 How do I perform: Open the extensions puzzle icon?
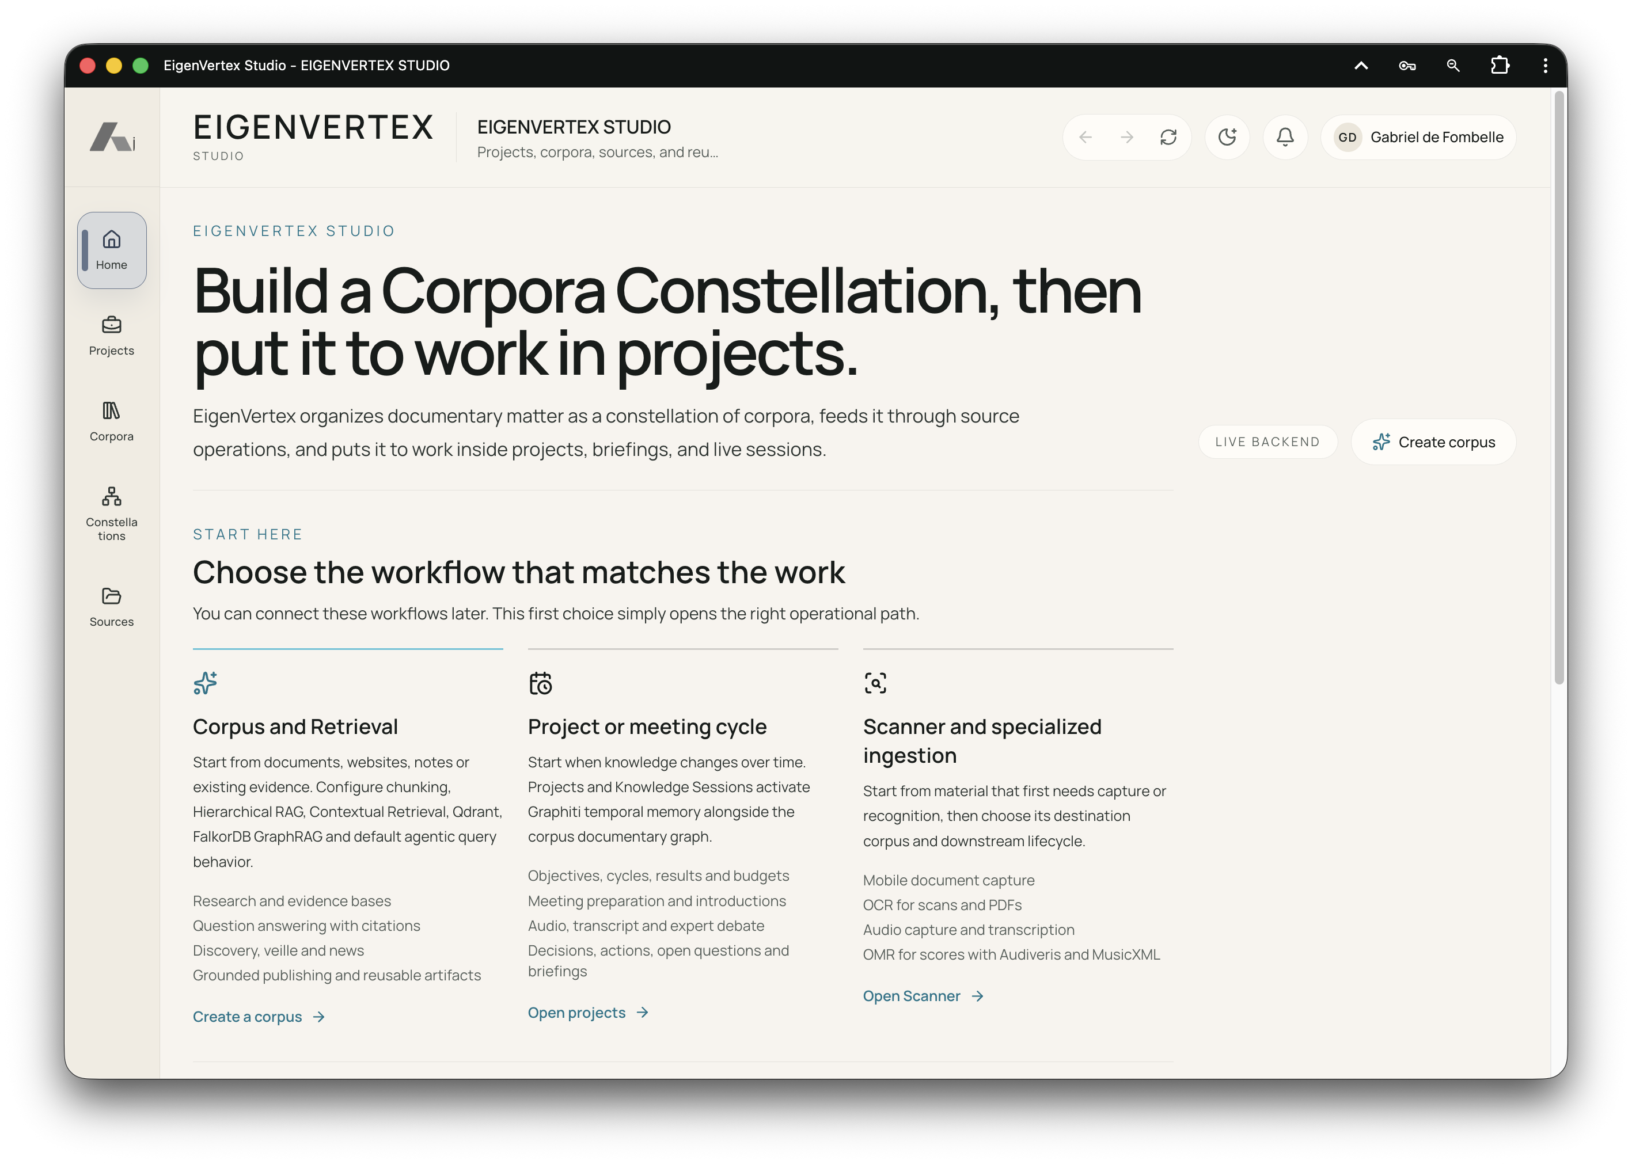(x=1500, y=66)
